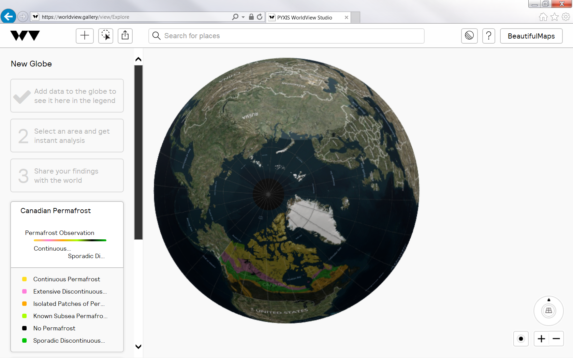The width and height of the screenshot is (573, 358).
Task: Click the checkmark on first step card
Action: (22, 96)
